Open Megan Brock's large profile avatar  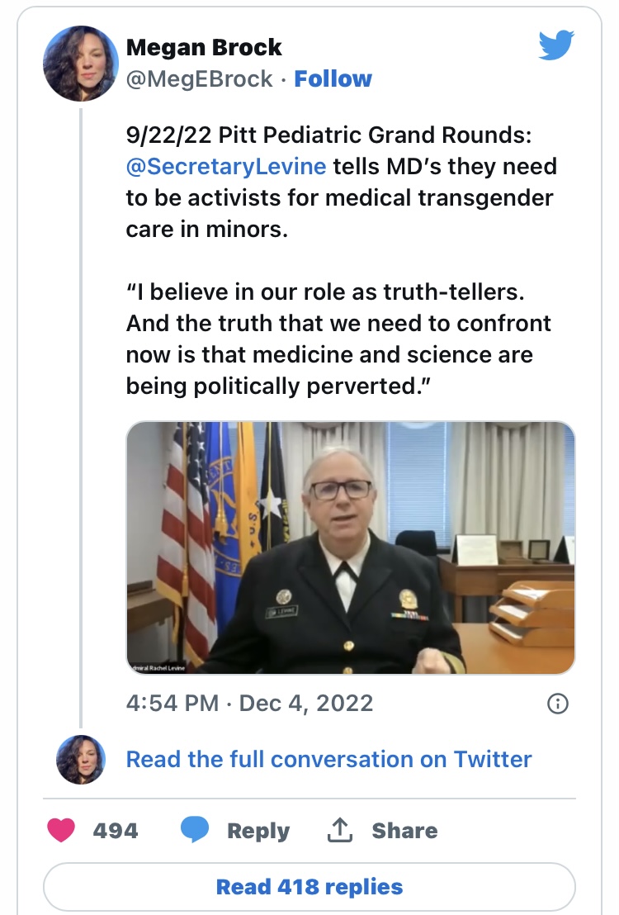pos(80,64)
